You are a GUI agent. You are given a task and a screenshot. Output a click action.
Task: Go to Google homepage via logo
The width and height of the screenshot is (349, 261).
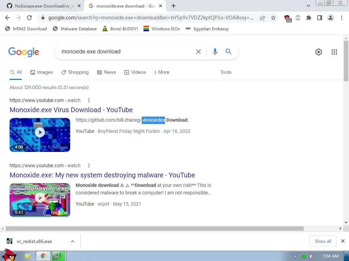click(x=24, y=52)
